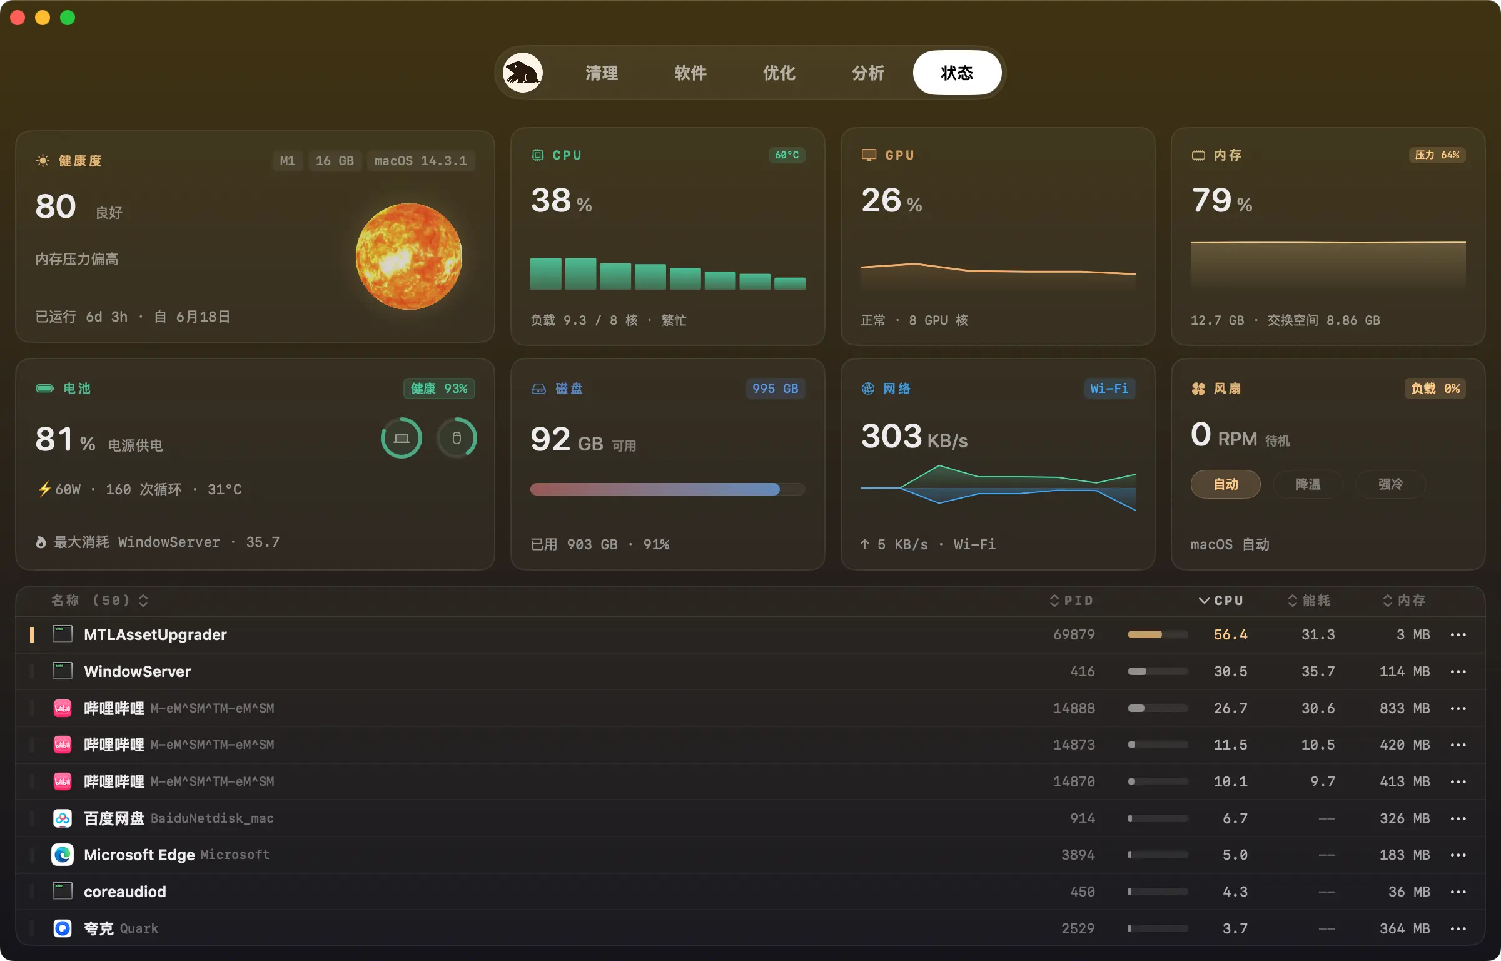The image size is (1501, 961).
Task: Enable the 强冷 fan mode
Action: click(x=1391, y=484)
